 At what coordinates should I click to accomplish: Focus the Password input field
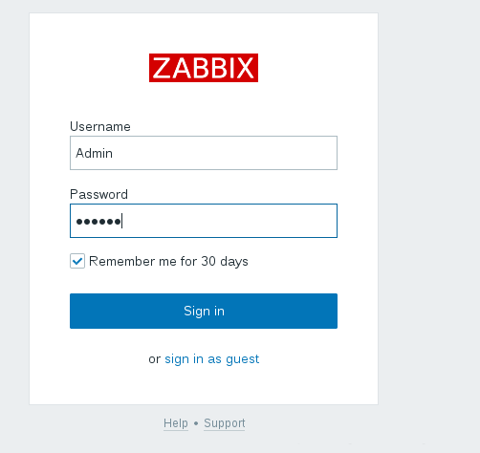(x=204, y=221)
